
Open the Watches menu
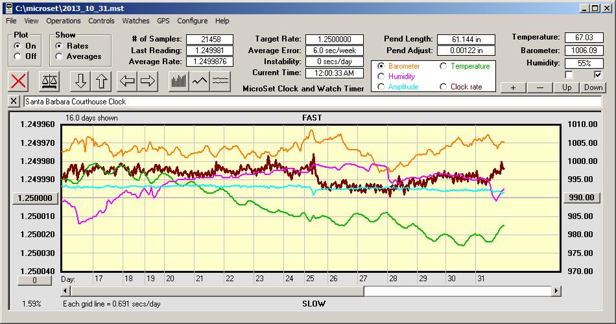(136, 21)
